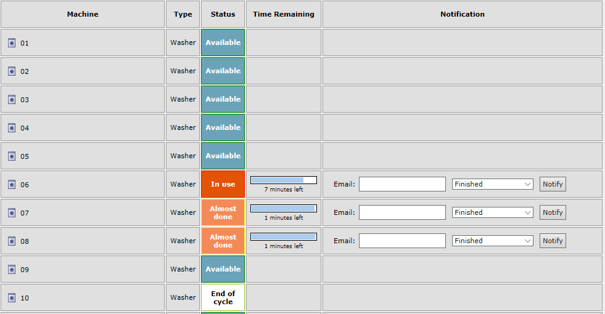The height and width of the screenshot is (314, 605).
Task: Select the washer icon beside machine 08
Action: 12,241
